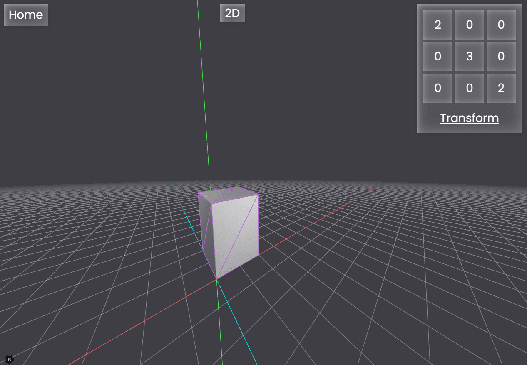The image size is (527, 365).
Task: Select matrix entry row 3 column 1
Action: pyautogui.click(x=438, y=88)
